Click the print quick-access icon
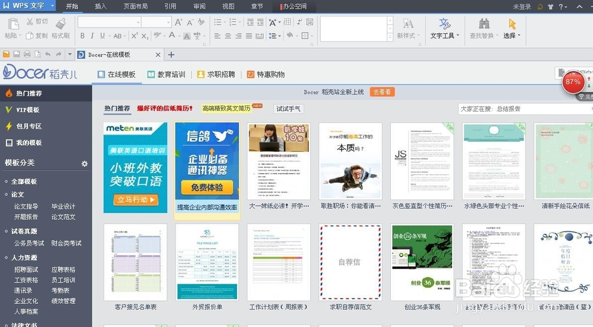The image size is (593, 327). pos(27,54)
